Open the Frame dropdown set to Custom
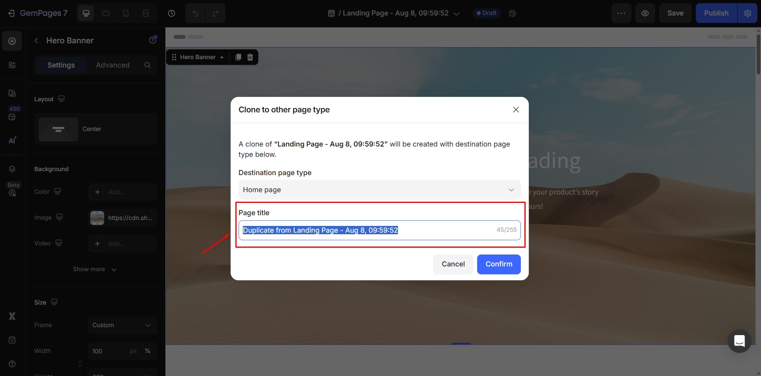This screenshot has width=761, height=376. pyautogui.click(x=122, y=325)
